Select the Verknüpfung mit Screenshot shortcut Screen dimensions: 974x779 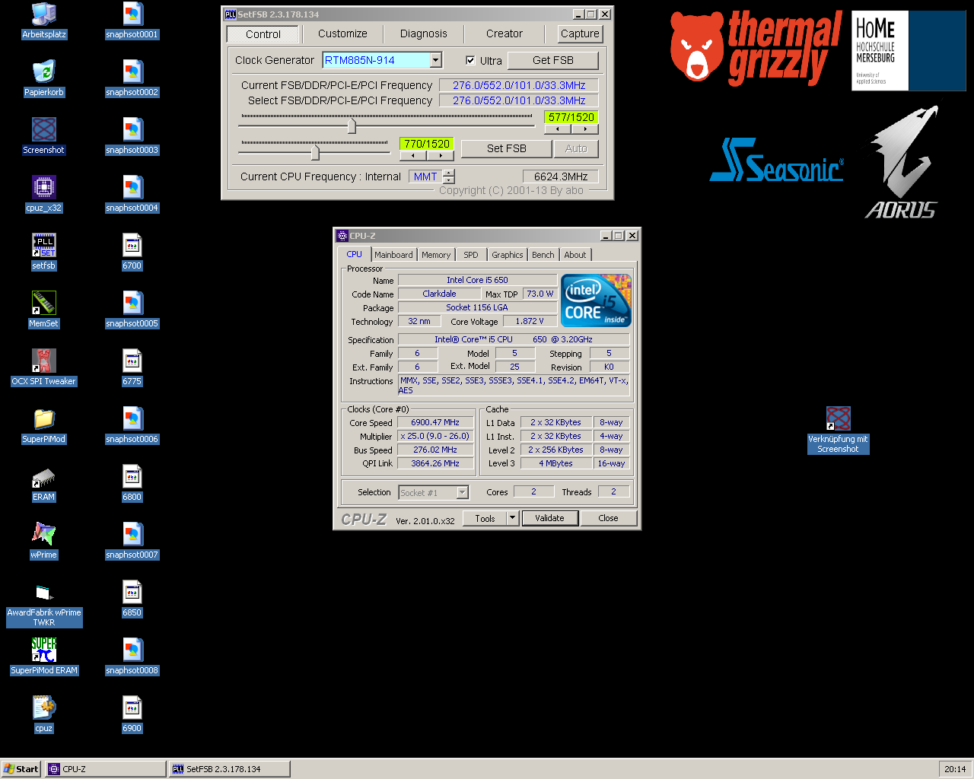[838, 430]
